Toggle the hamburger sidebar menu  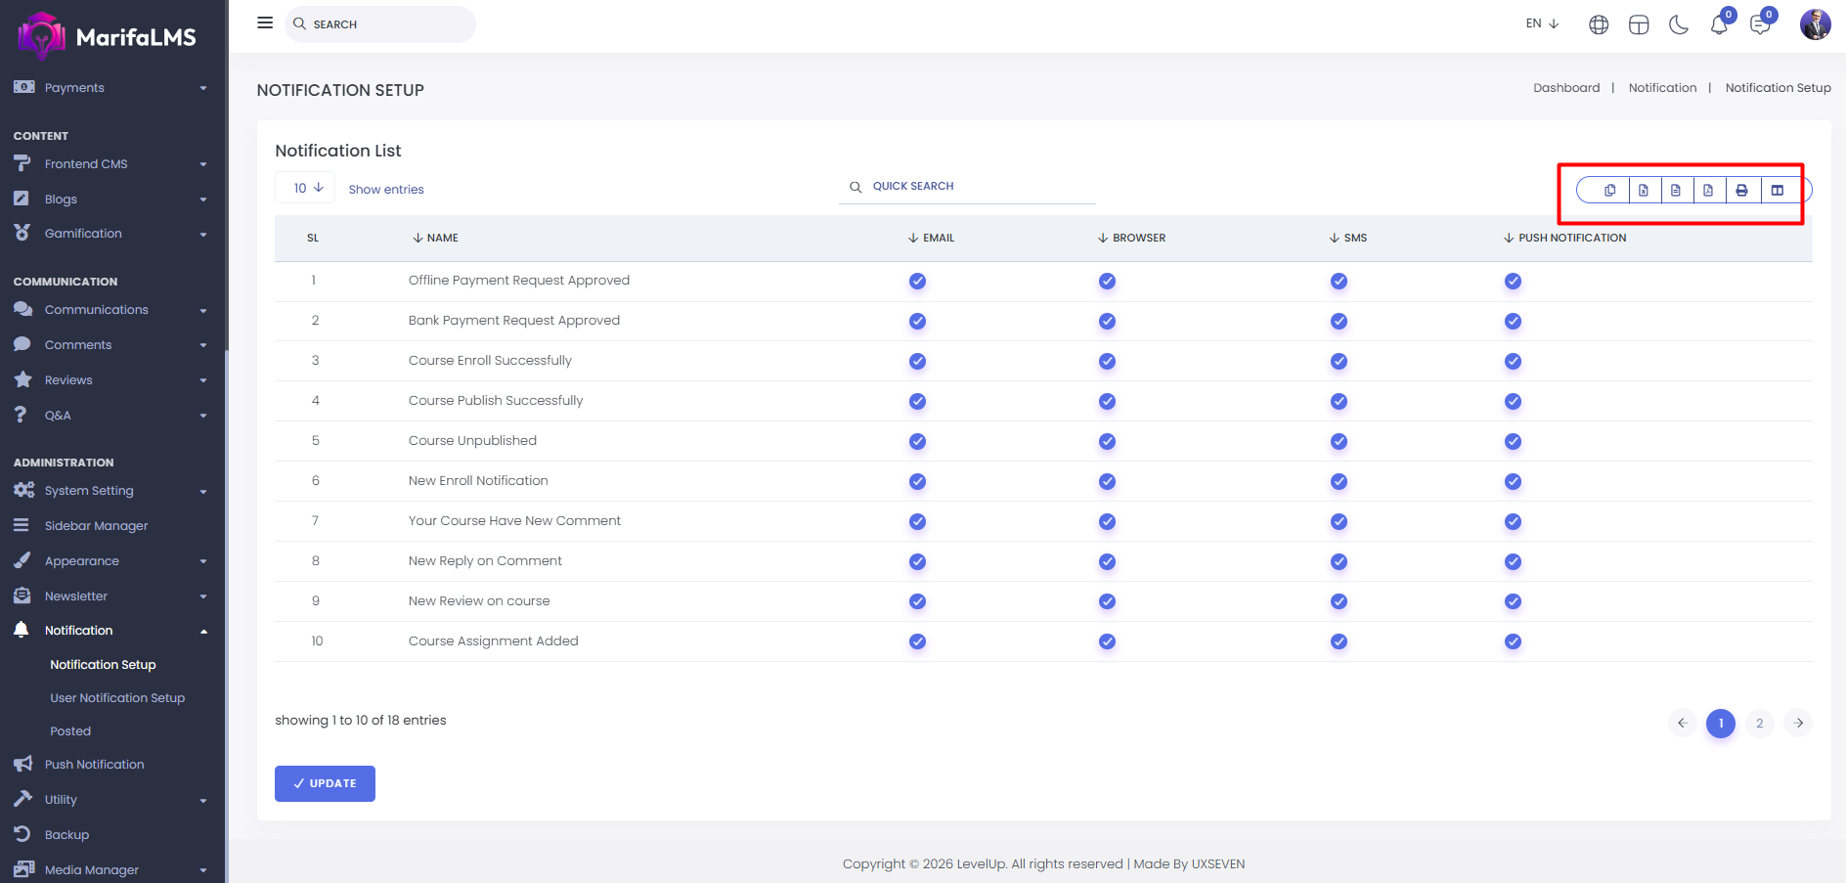265,22
